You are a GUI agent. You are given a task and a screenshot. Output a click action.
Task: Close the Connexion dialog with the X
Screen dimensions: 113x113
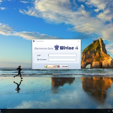tap(79, 41)
